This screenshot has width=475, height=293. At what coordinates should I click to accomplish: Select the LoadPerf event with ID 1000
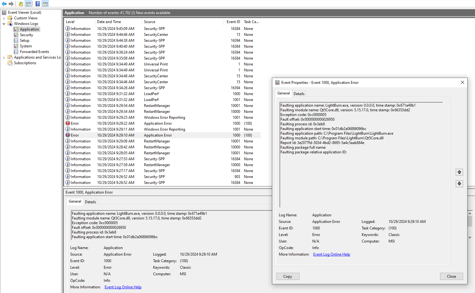(162, 94)
